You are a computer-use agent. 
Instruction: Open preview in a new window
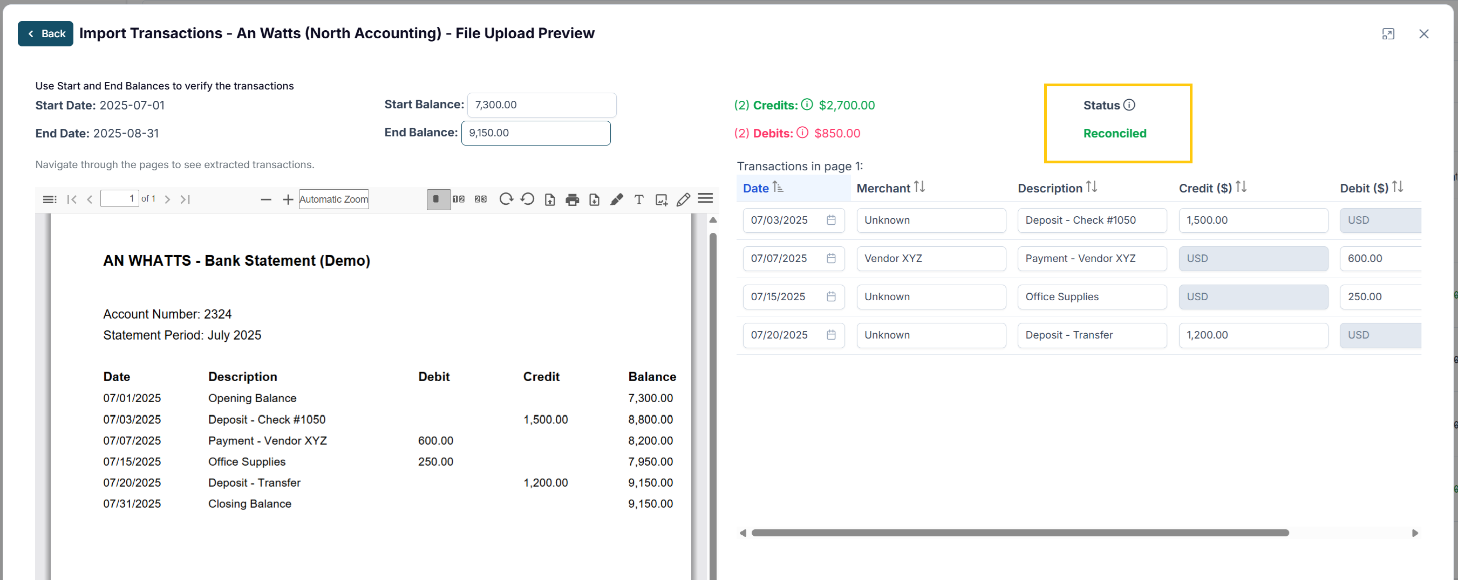pos(1388,34)
